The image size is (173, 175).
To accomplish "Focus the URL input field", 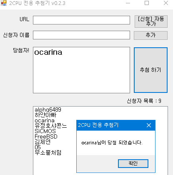I will 81,20.
